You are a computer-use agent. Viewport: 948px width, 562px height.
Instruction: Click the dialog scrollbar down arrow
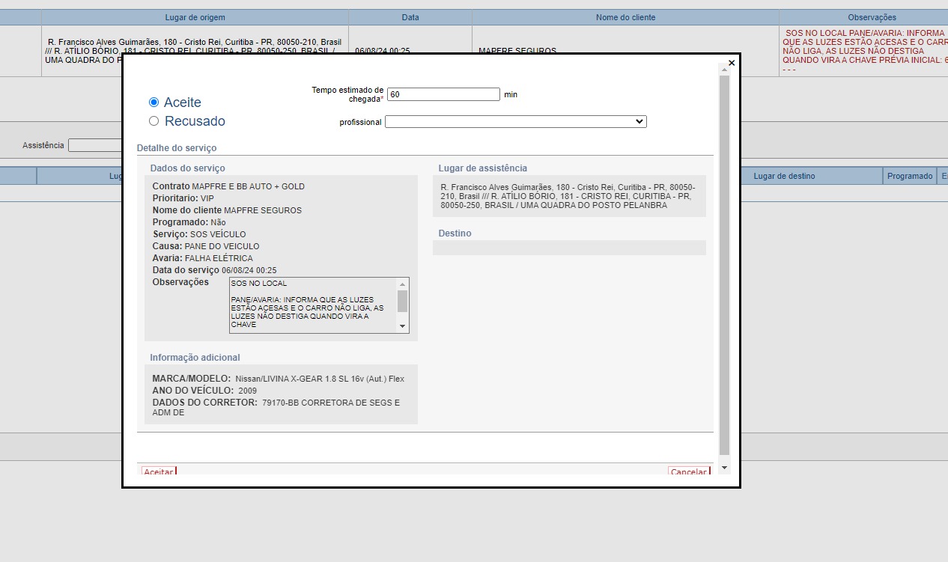tap(723, 468)
